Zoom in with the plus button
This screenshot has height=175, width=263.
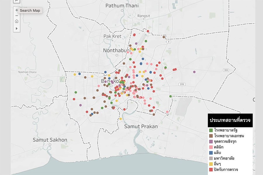pyautogui.click(x=17, y=10)
